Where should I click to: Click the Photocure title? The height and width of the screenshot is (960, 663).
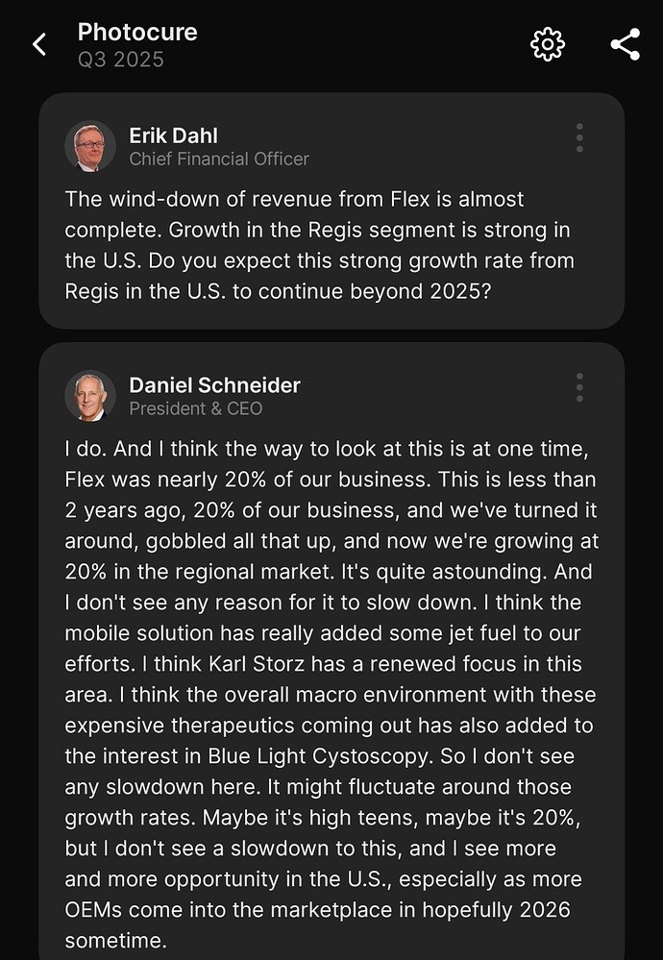point(137,32)
